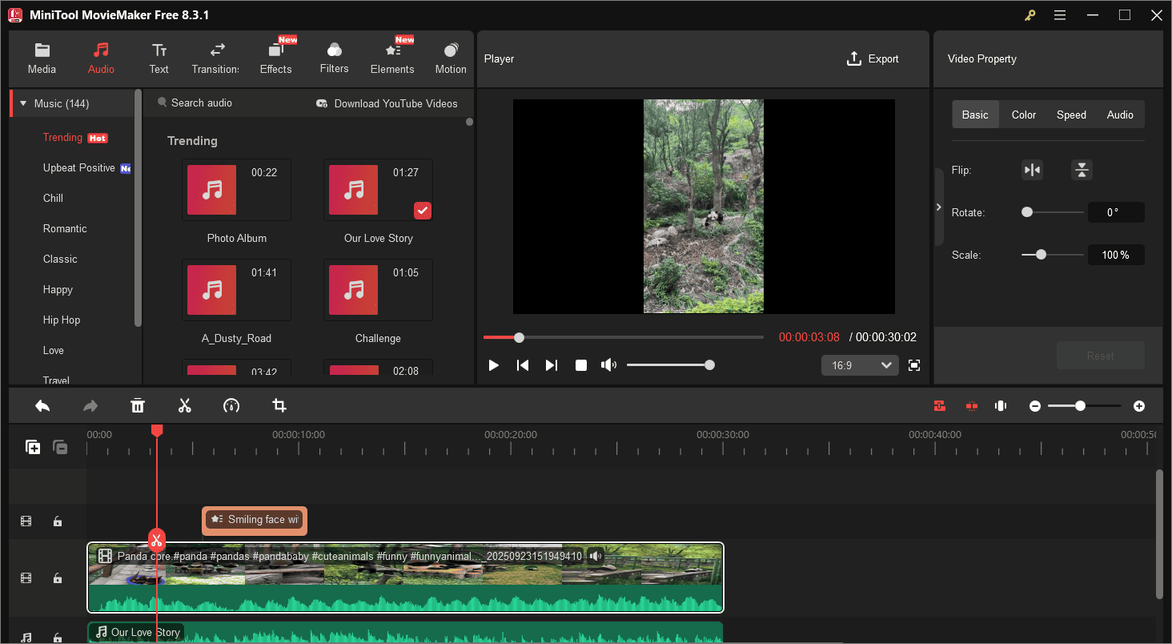
Task: Toggle the timeline auto snap icon
Action: coord(939,406)
